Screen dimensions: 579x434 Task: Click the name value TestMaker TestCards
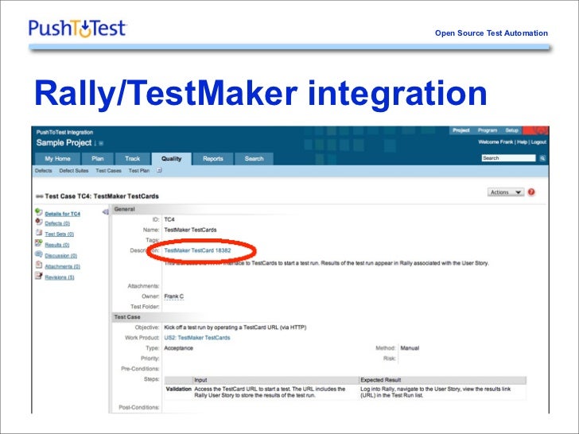[x=190, y=230]
